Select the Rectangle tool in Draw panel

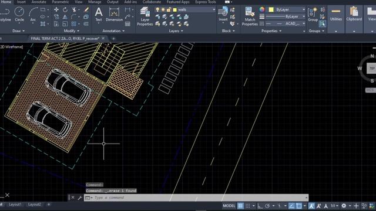tap(43, 10)
